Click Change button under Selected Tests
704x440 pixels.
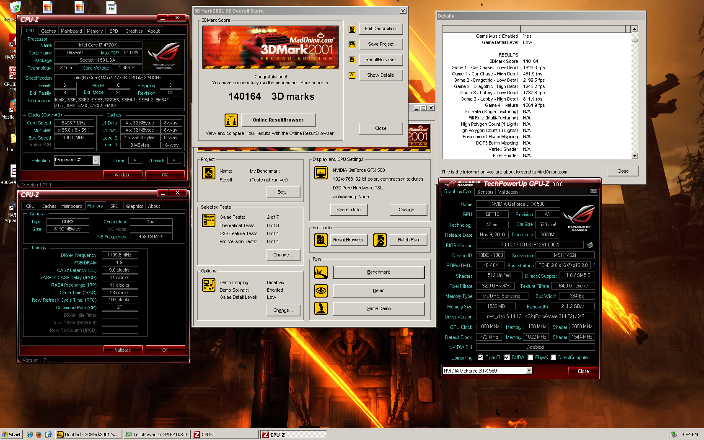(283, 255)
